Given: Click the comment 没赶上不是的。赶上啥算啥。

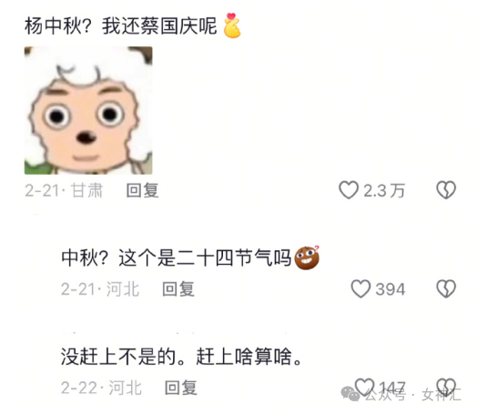Looking at the screenshot, I should tap(182, 357).
